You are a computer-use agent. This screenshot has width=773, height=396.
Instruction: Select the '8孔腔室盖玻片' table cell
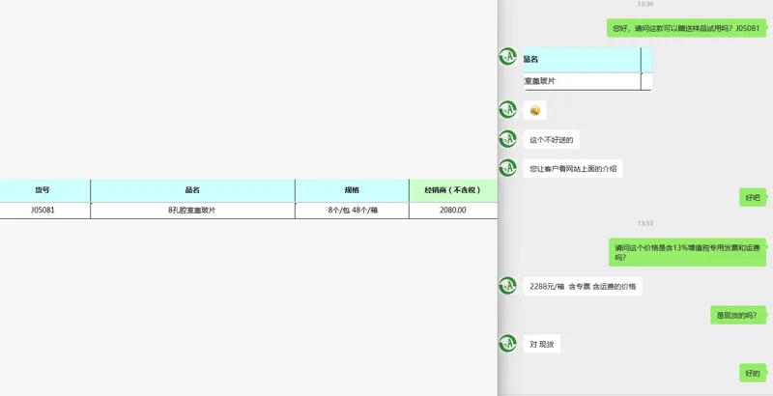(192, 211)
